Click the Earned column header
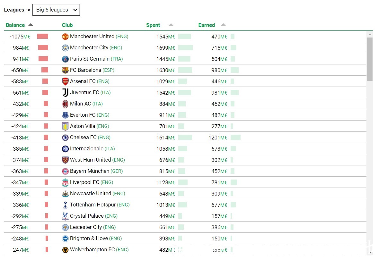This screenshot has height=260, width=378. click(207, 25)
